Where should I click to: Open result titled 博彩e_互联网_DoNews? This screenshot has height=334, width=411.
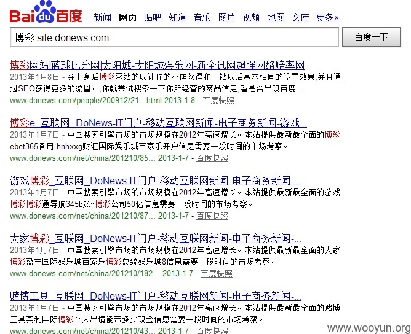click(158, 123)
